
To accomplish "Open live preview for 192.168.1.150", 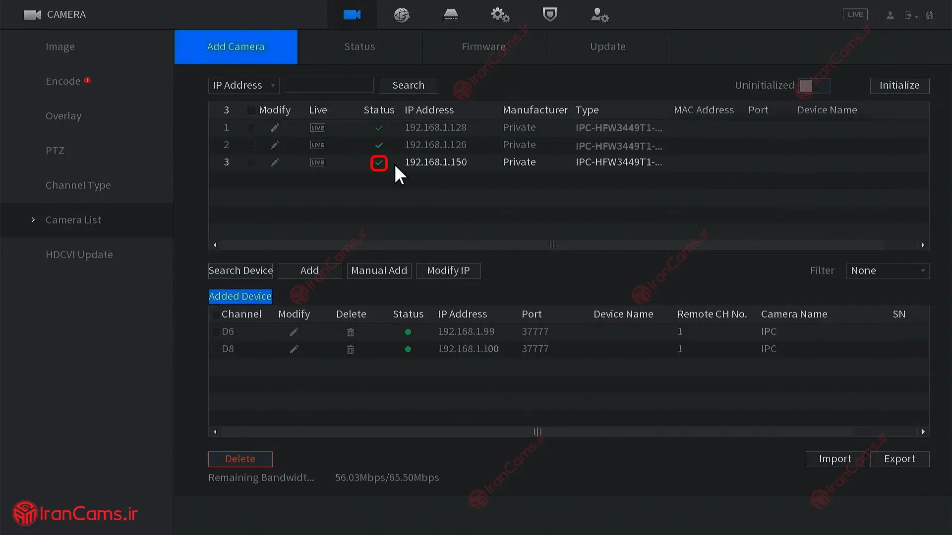I will pyautogui.click(x=317, y=162).
